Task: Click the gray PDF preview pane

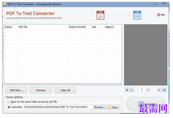Action: 146,55
